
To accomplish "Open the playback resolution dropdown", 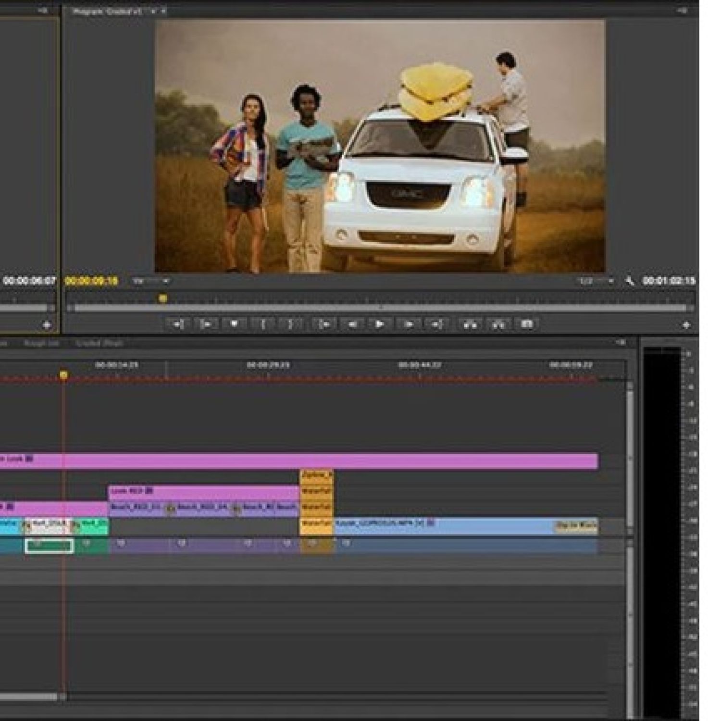I will (596, 281).
